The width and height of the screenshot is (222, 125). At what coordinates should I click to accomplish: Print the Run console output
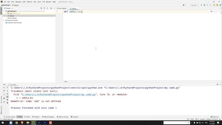click(7, 100)
